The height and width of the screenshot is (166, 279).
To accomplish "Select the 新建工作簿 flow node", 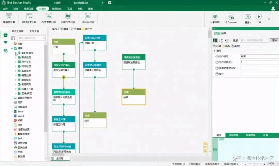I will pos(64,124).
